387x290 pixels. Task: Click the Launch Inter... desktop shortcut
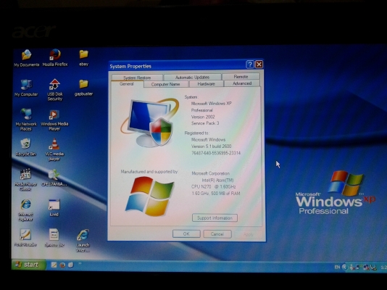[83, 241]
